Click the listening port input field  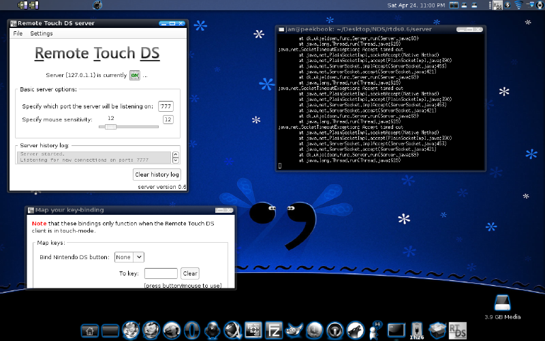pyautogui.click(x=166, y=106)
